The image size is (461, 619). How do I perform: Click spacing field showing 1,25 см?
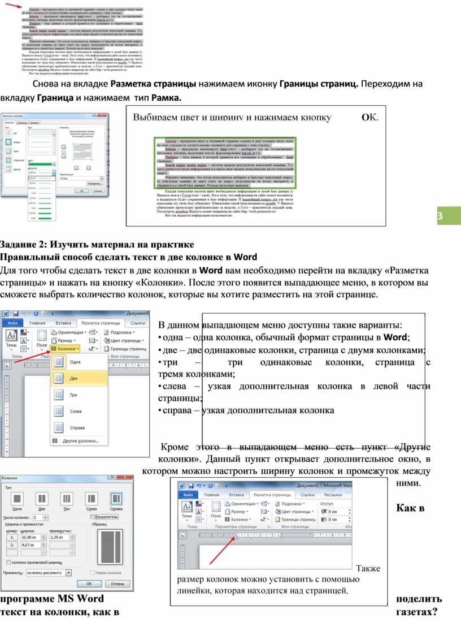point(59,537)
